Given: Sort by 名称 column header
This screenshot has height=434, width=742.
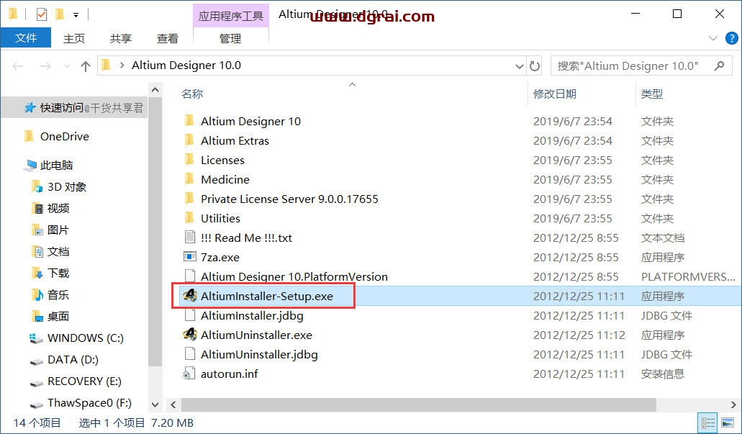Looking at the screenshot, I should 191,94.
